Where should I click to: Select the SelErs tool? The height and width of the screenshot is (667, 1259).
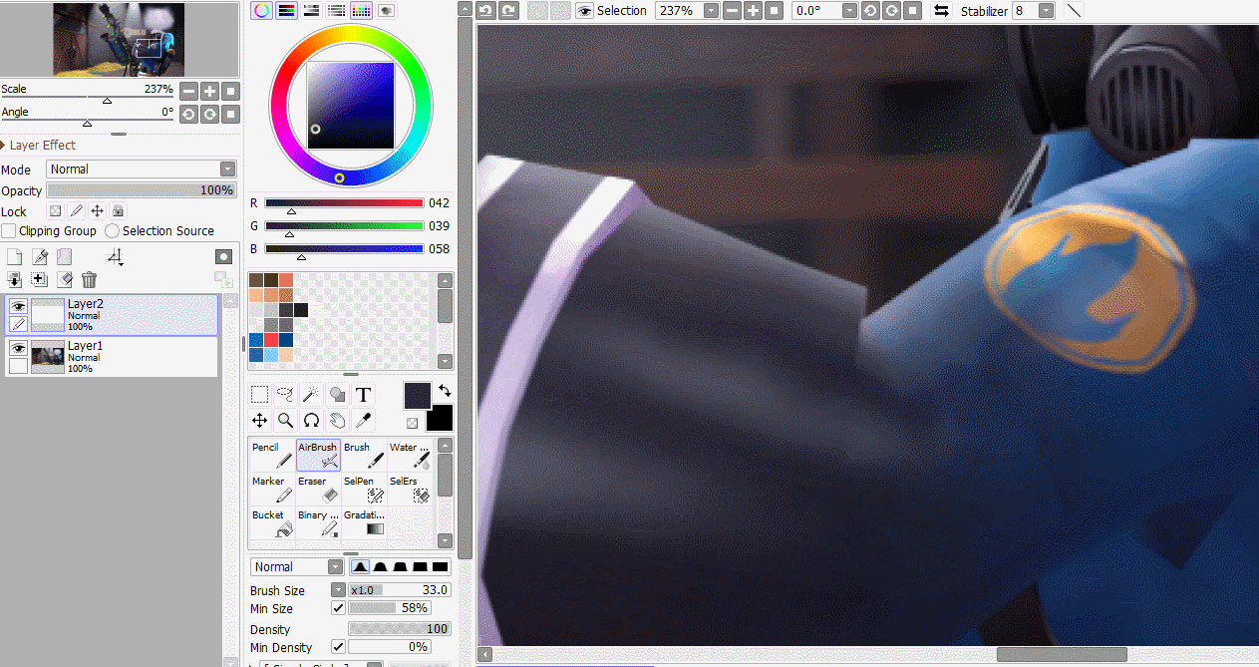pos(410,490)
